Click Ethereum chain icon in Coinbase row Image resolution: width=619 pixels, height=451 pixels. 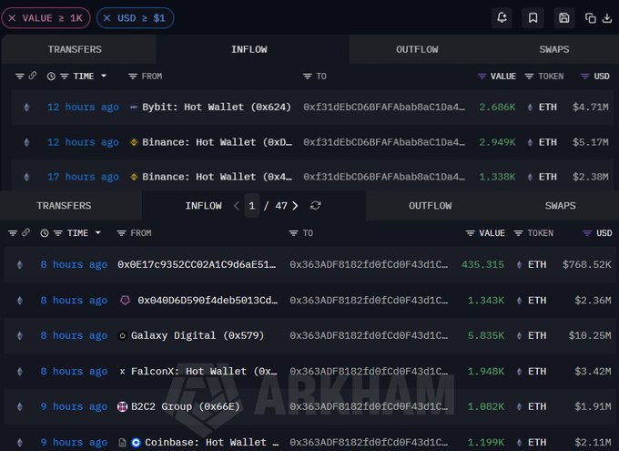click(20, 442)
